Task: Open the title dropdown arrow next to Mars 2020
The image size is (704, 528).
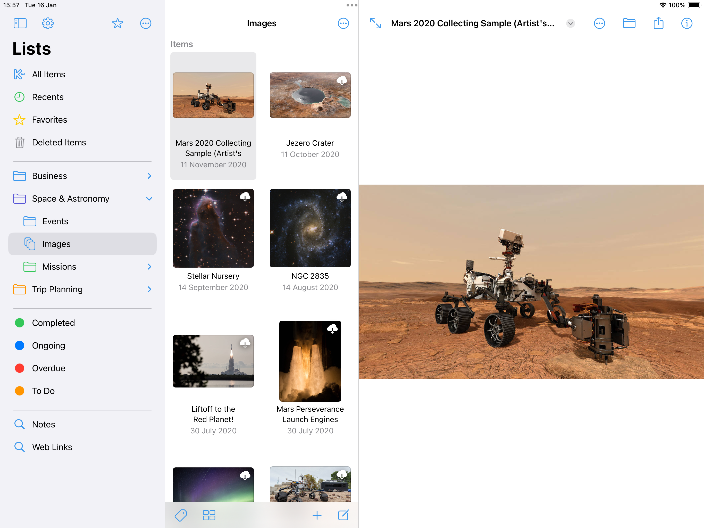Action: (x=570, y=23)
